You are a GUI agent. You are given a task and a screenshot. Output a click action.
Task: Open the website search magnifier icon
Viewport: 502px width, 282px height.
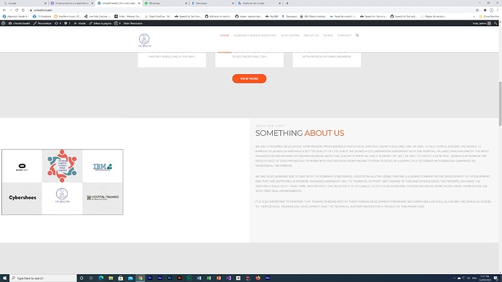pos(357,36)
